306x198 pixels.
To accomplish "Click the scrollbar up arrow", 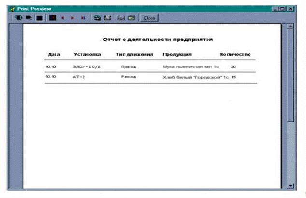I will click(291, 26).
